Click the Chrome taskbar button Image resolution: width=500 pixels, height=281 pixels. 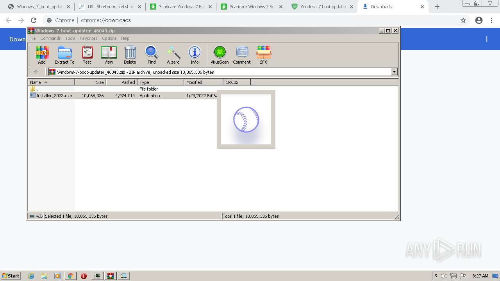70,276
